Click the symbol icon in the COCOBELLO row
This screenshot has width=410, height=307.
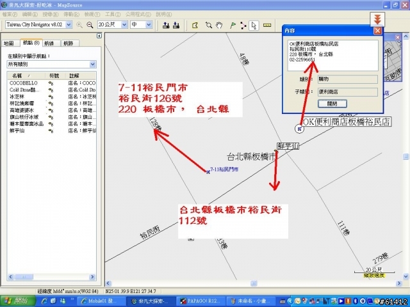click(x=51, y=83)
